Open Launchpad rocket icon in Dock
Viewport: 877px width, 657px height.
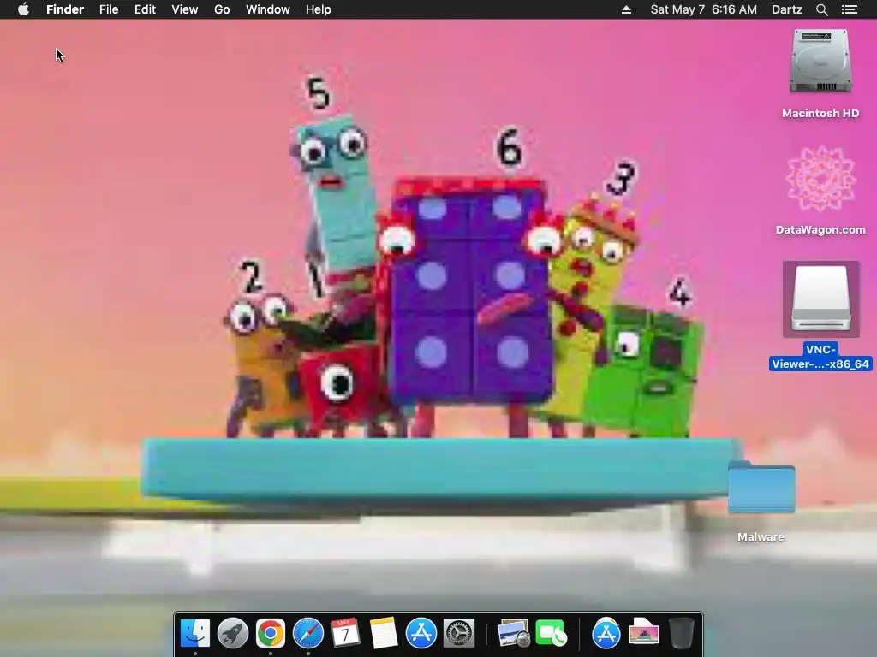point(233,633)
